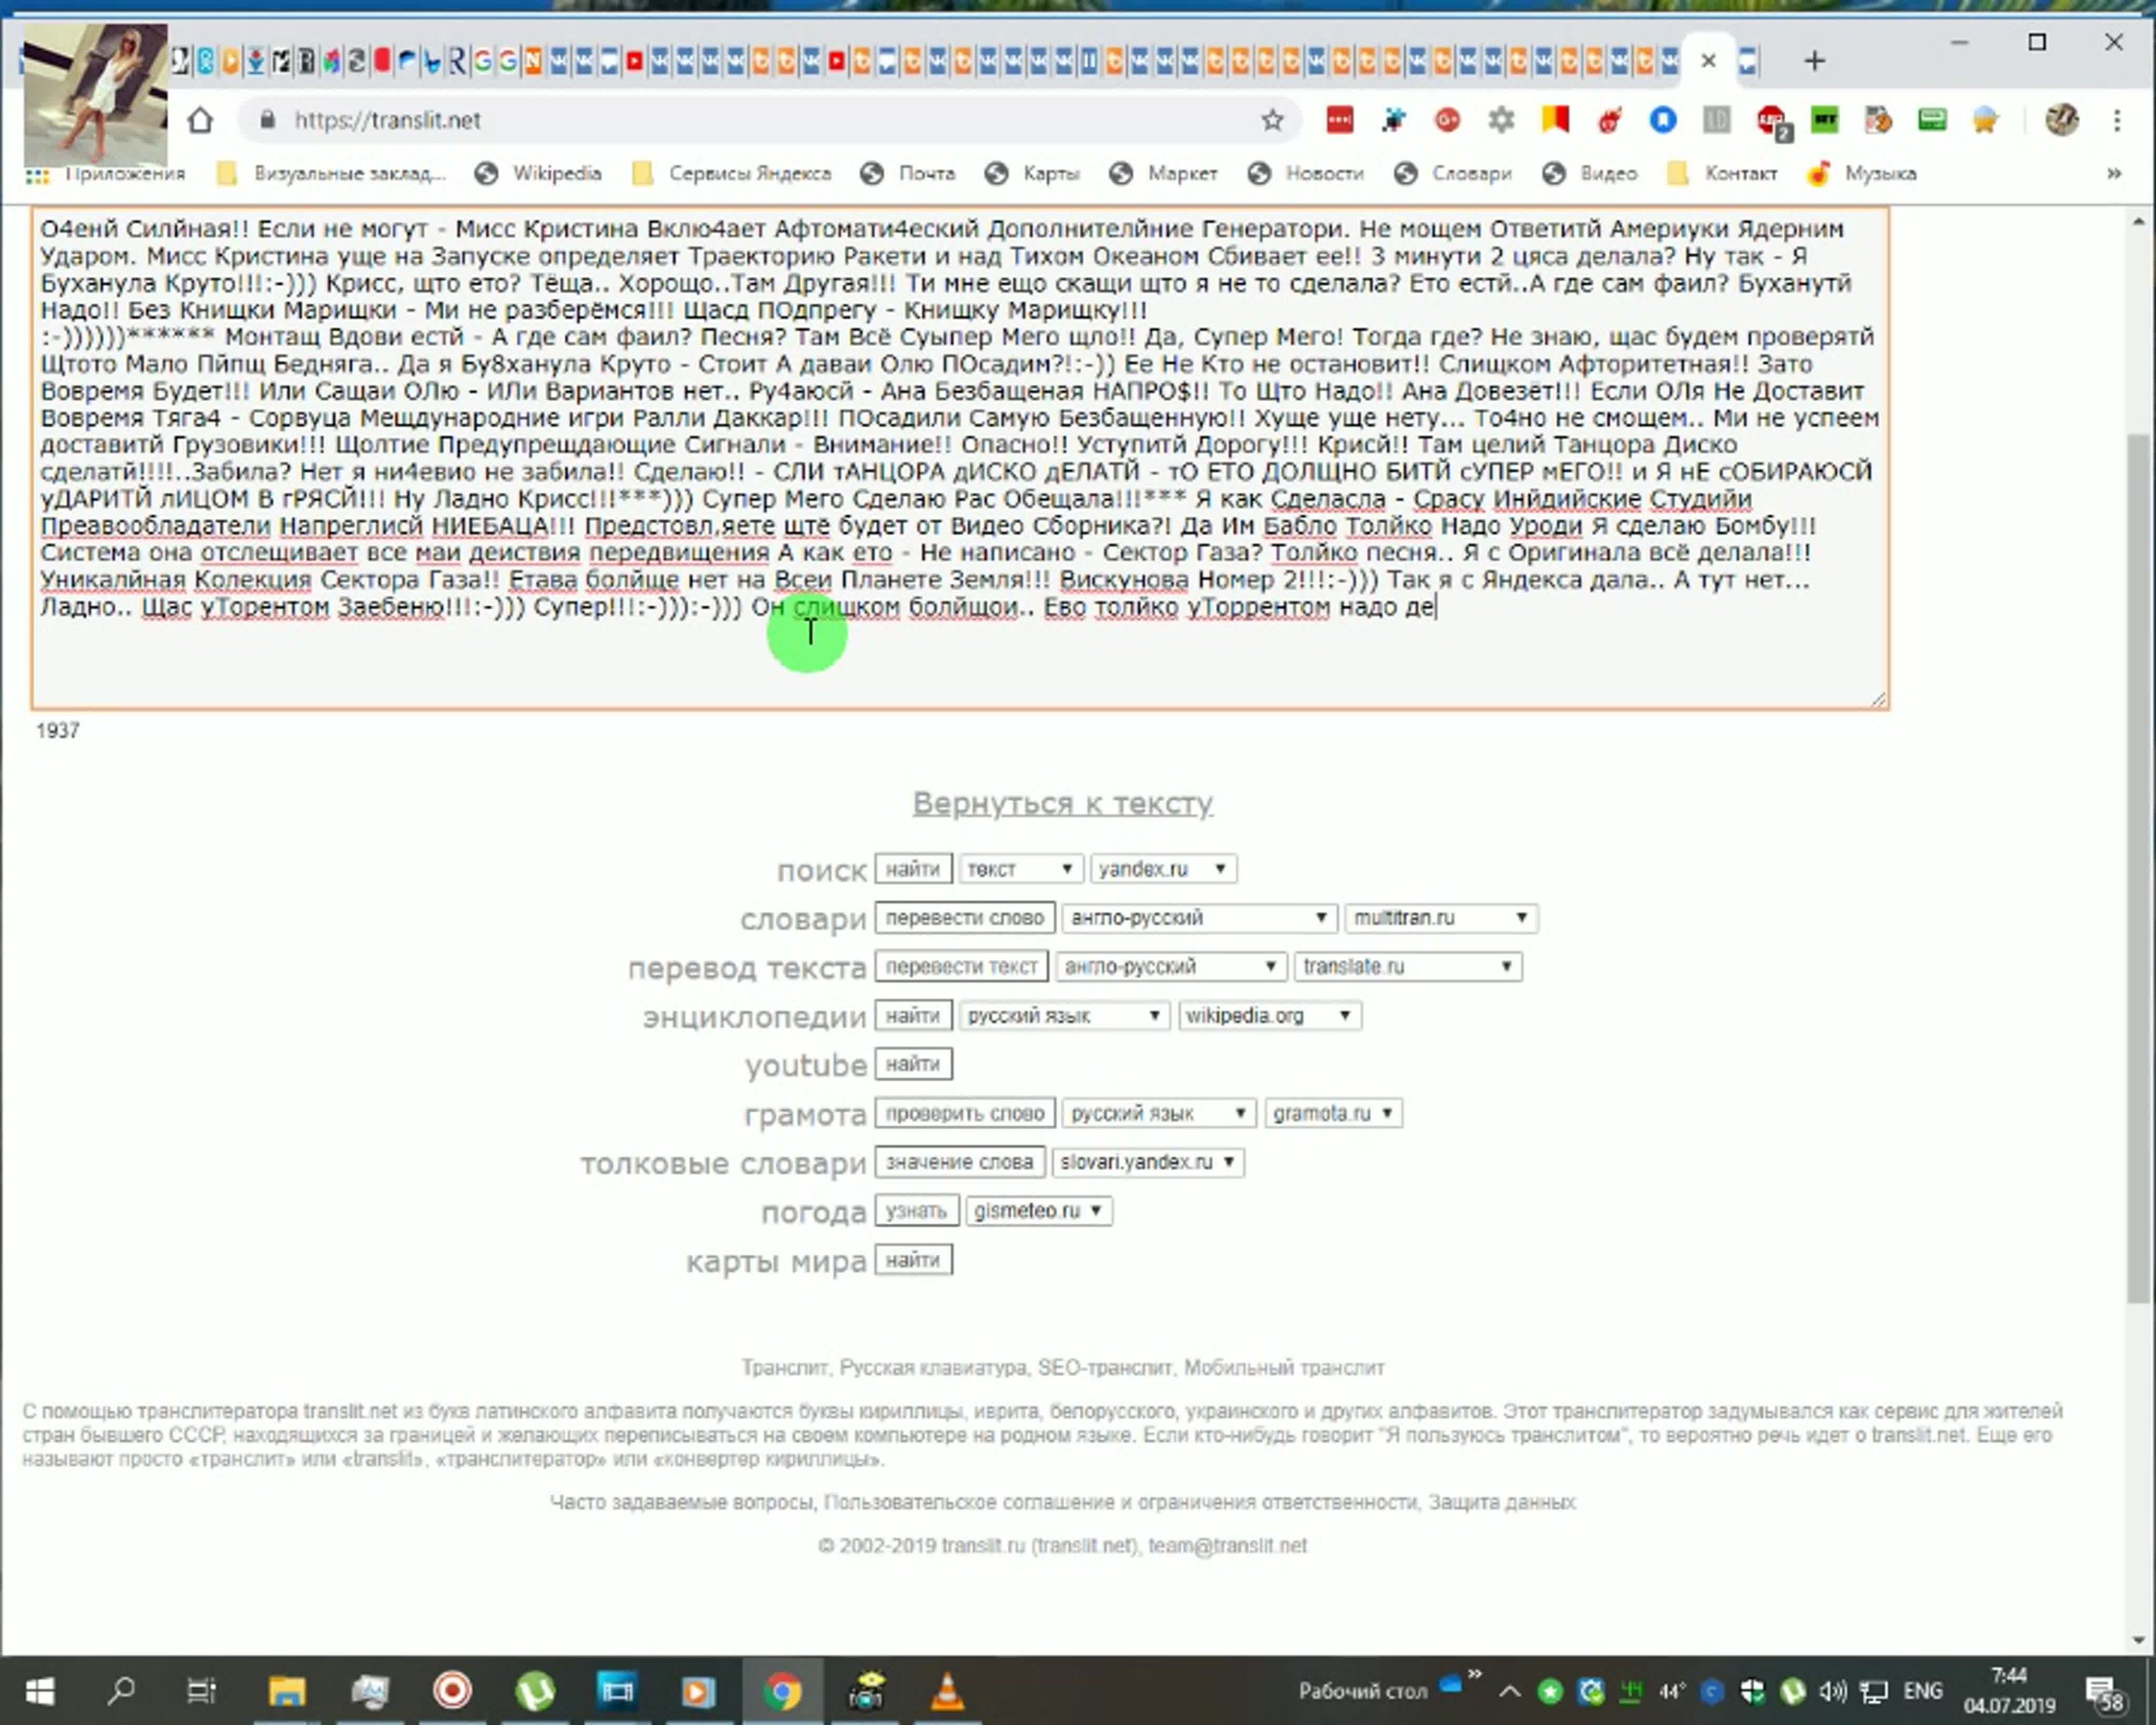The image size is (2156, 1725).
Task: Open the uTorrent taskbar icon
Action: [535, 1692]
